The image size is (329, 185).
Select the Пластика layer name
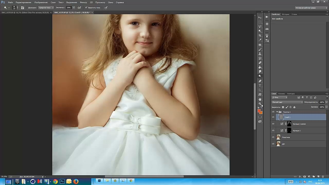(x=286, y=137)
